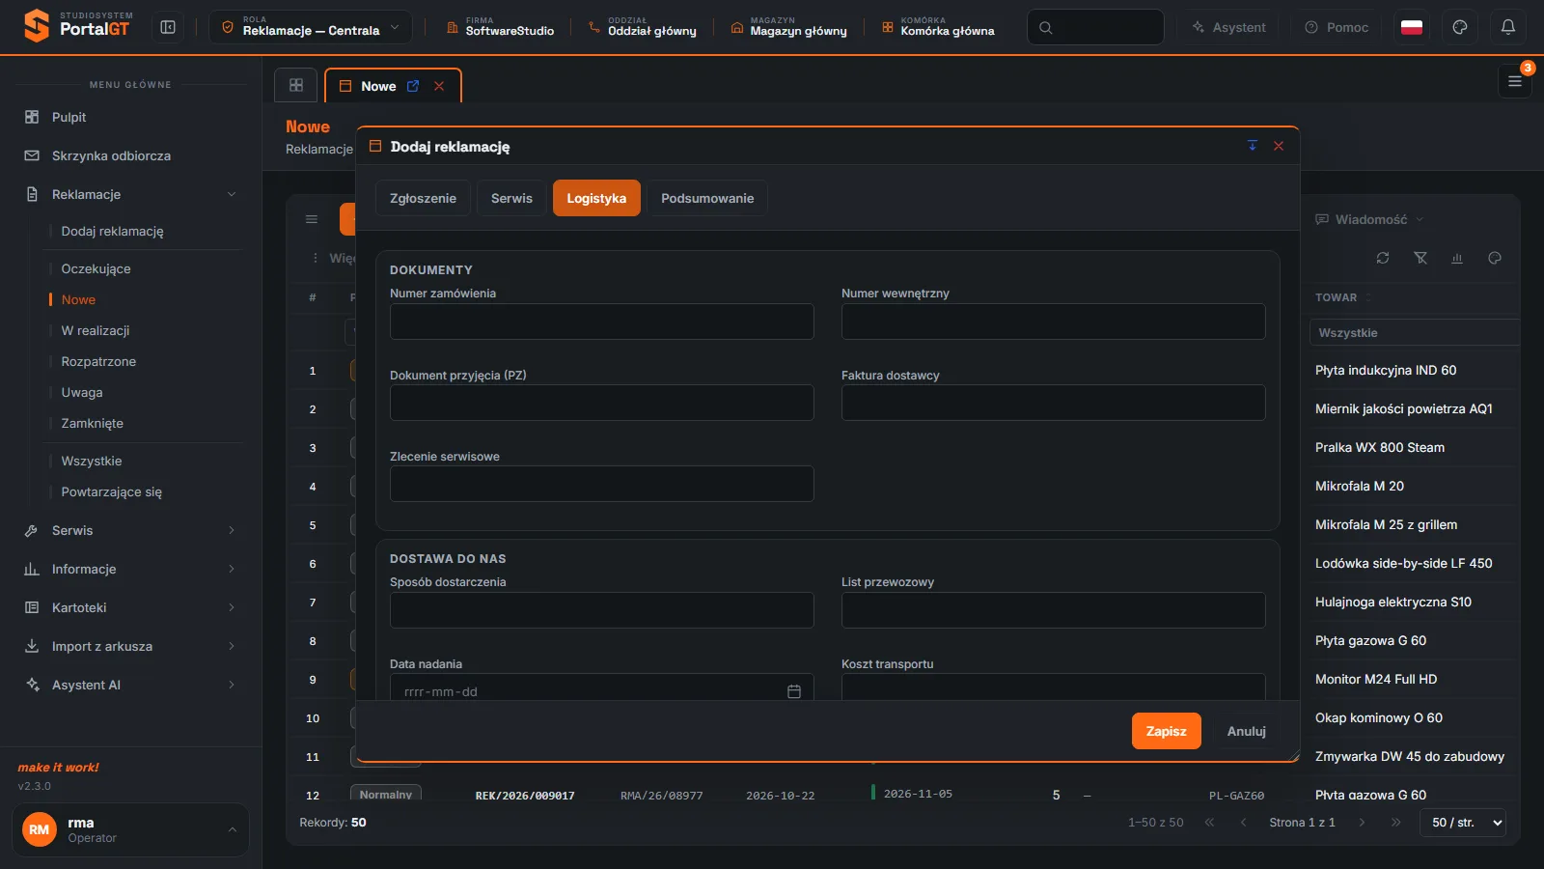Save the complaint with Zapisz

[1167, 731]
